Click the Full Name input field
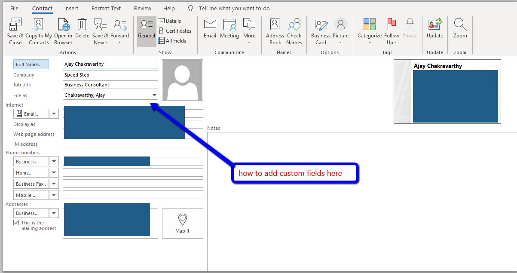The width and height of the screenshot is (517, 273). pyautogui.click(x=110, y=64)
